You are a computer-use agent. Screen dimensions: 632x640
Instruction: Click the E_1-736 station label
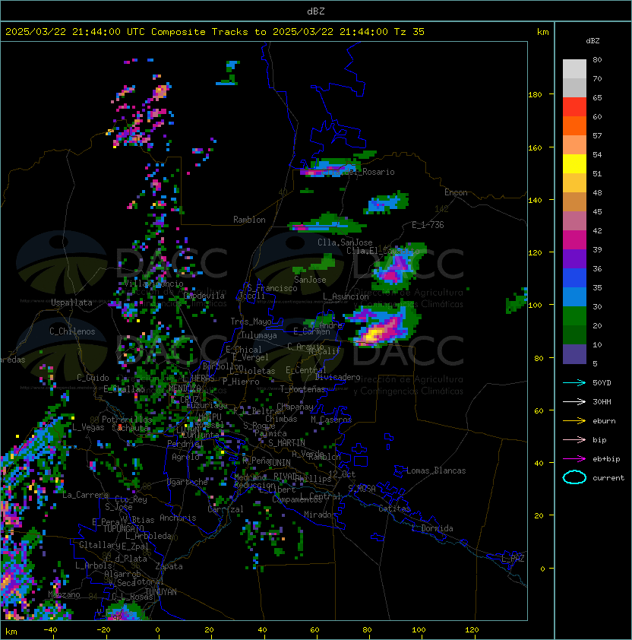click(x=428, y=225)
